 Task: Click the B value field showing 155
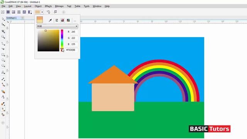pos(74,44)
